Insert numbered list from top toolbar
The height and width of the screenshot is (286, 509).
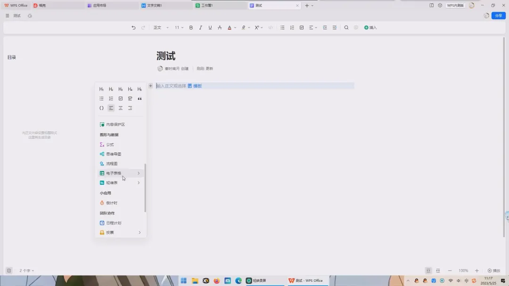tap(292, 28)
